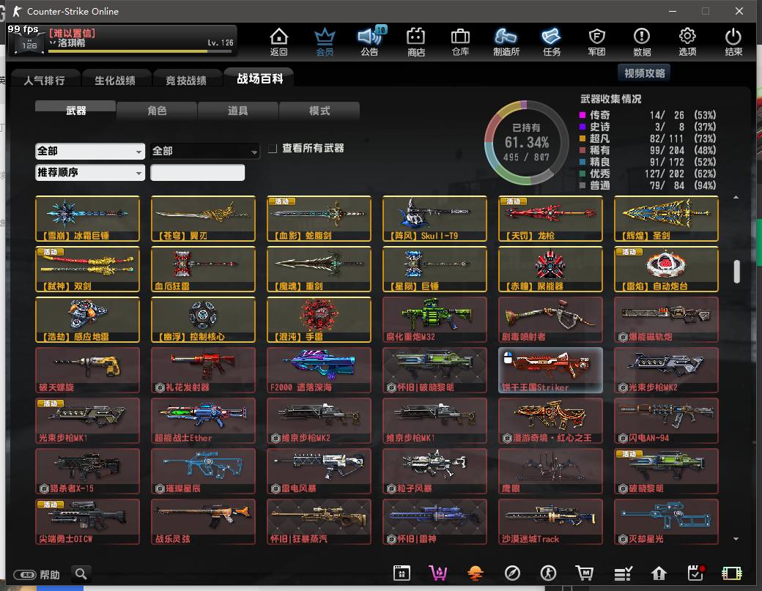
Task: Switch to the 竞技战绩 tab
Action: point(186,80)
